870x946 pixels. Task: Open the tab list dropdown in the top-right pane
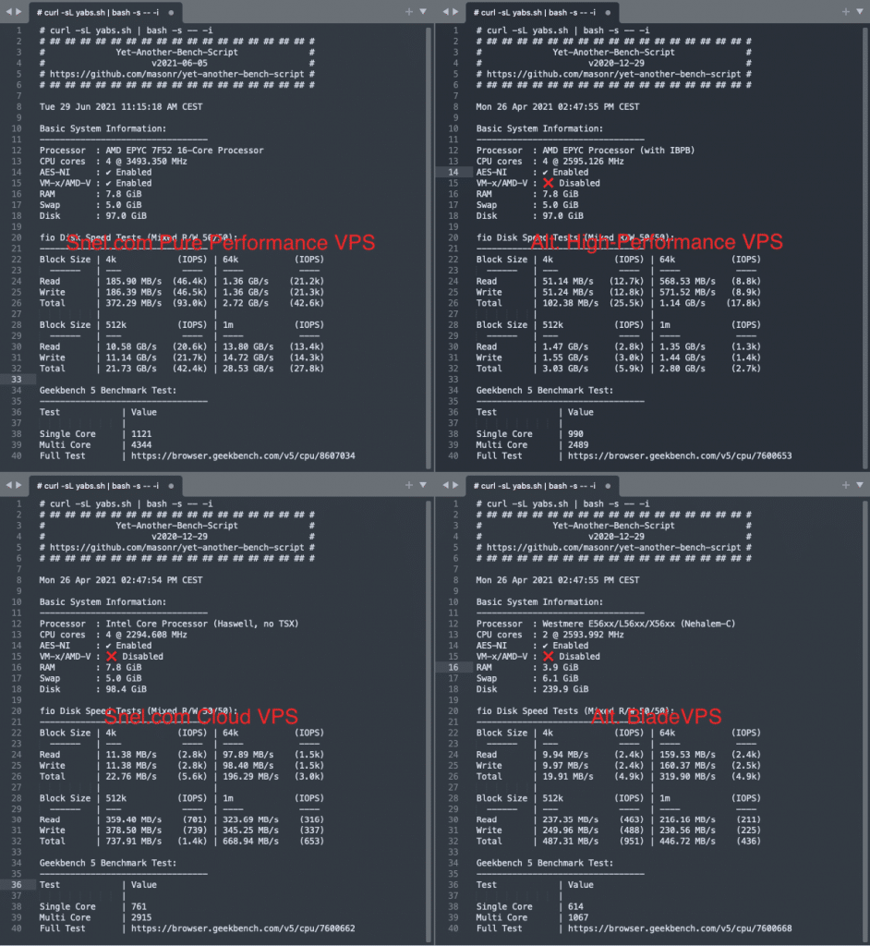(x=860, y=11)
